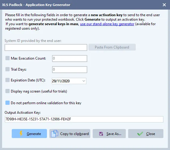Image resolution: width=170 pixels, height=150 pixels.
Task: Enable the Expiration Date (UTC) checkbox
Action: (x=8, y=80)
